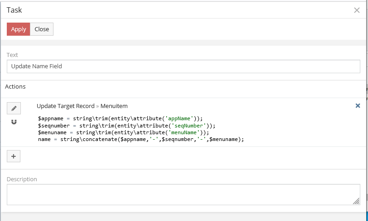Click inside the Description text area
Viewport: 368px width, 221px height.
(183, 195)
